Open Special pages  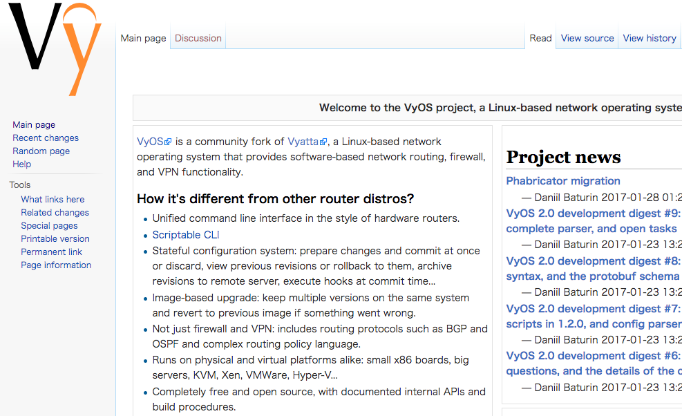[49, 226]
